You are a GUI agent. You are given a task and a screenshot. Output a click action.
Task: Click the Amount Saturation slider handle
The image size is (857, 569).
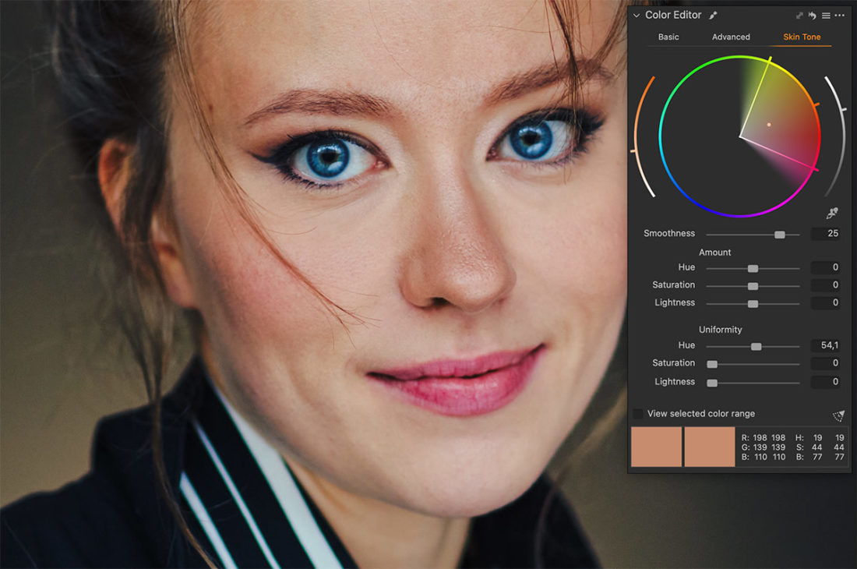coord(753,286)
